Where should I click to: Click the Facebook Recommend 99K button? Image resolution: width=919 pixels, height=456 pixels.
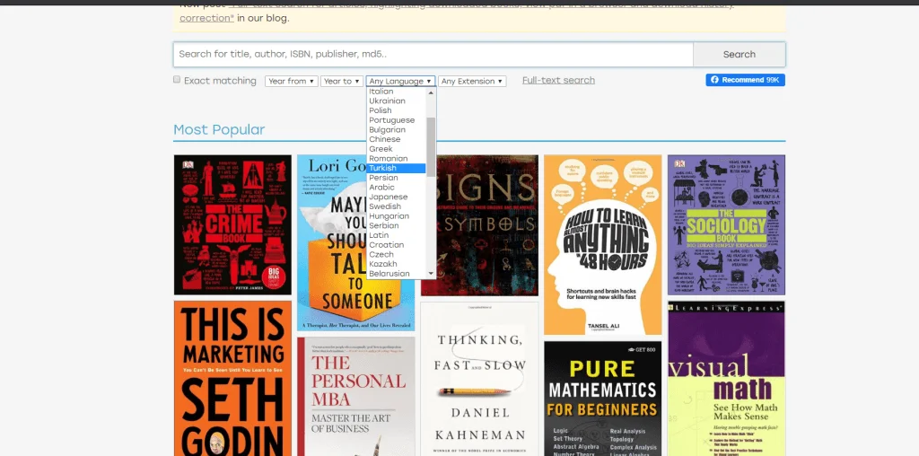coord(745,80)
